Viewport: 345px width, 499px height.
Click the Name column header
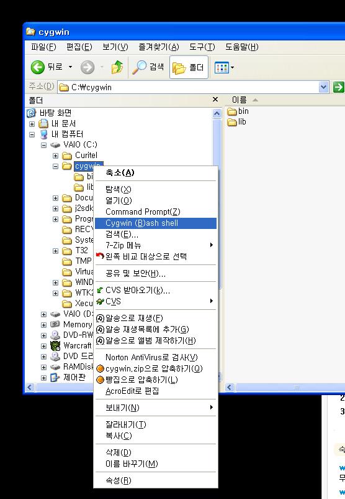point(240,100)
